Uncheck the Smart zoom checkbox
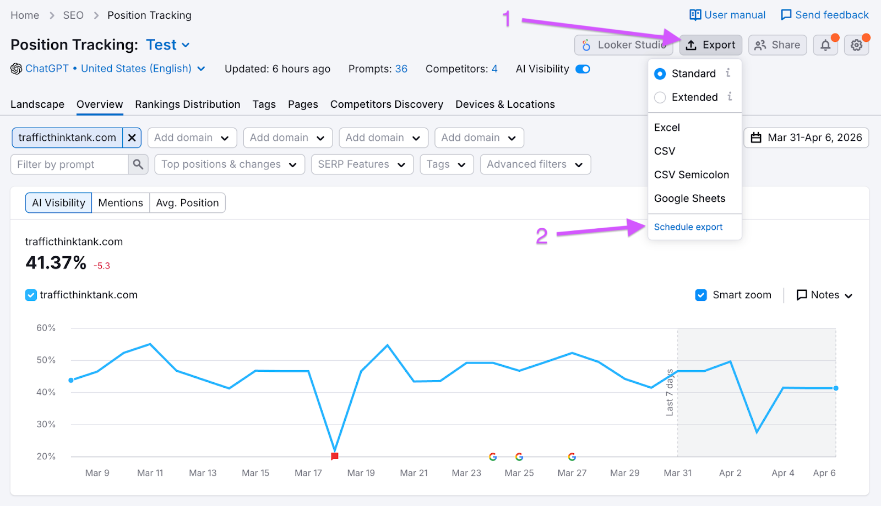Viewport: 881px width, 506px height. point(701,295)
